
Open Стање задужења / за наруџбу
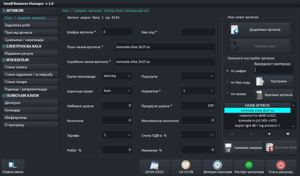point(30,74)
